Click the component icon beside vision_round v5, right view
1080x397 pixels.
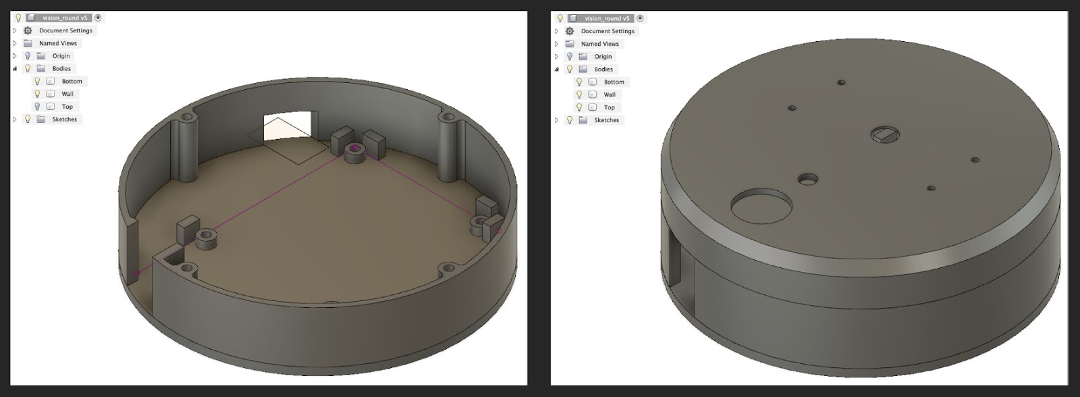[573, 18]
